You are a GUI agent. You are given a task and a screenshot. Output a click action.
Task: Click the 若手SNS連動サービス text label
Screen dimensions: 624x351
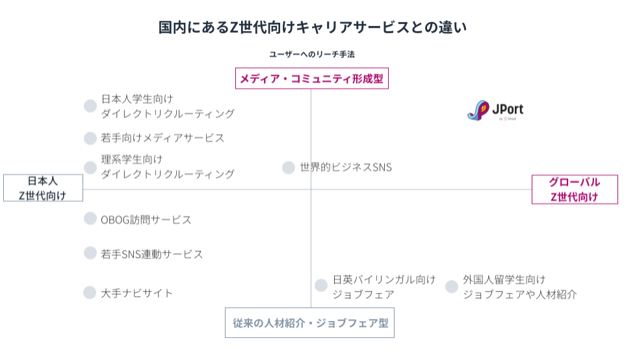(x=151, y=253)
